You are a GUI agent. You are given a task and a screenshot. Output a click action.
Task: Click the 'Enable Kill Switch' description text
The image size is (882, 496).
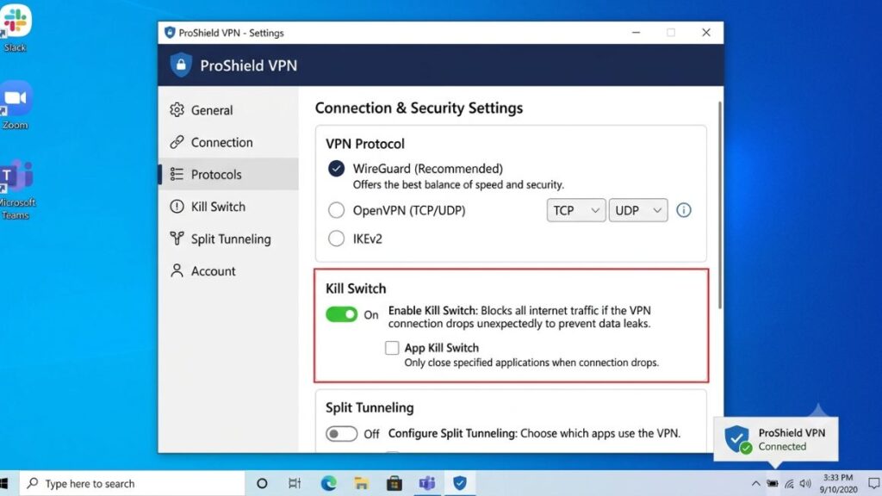(519, 317)
